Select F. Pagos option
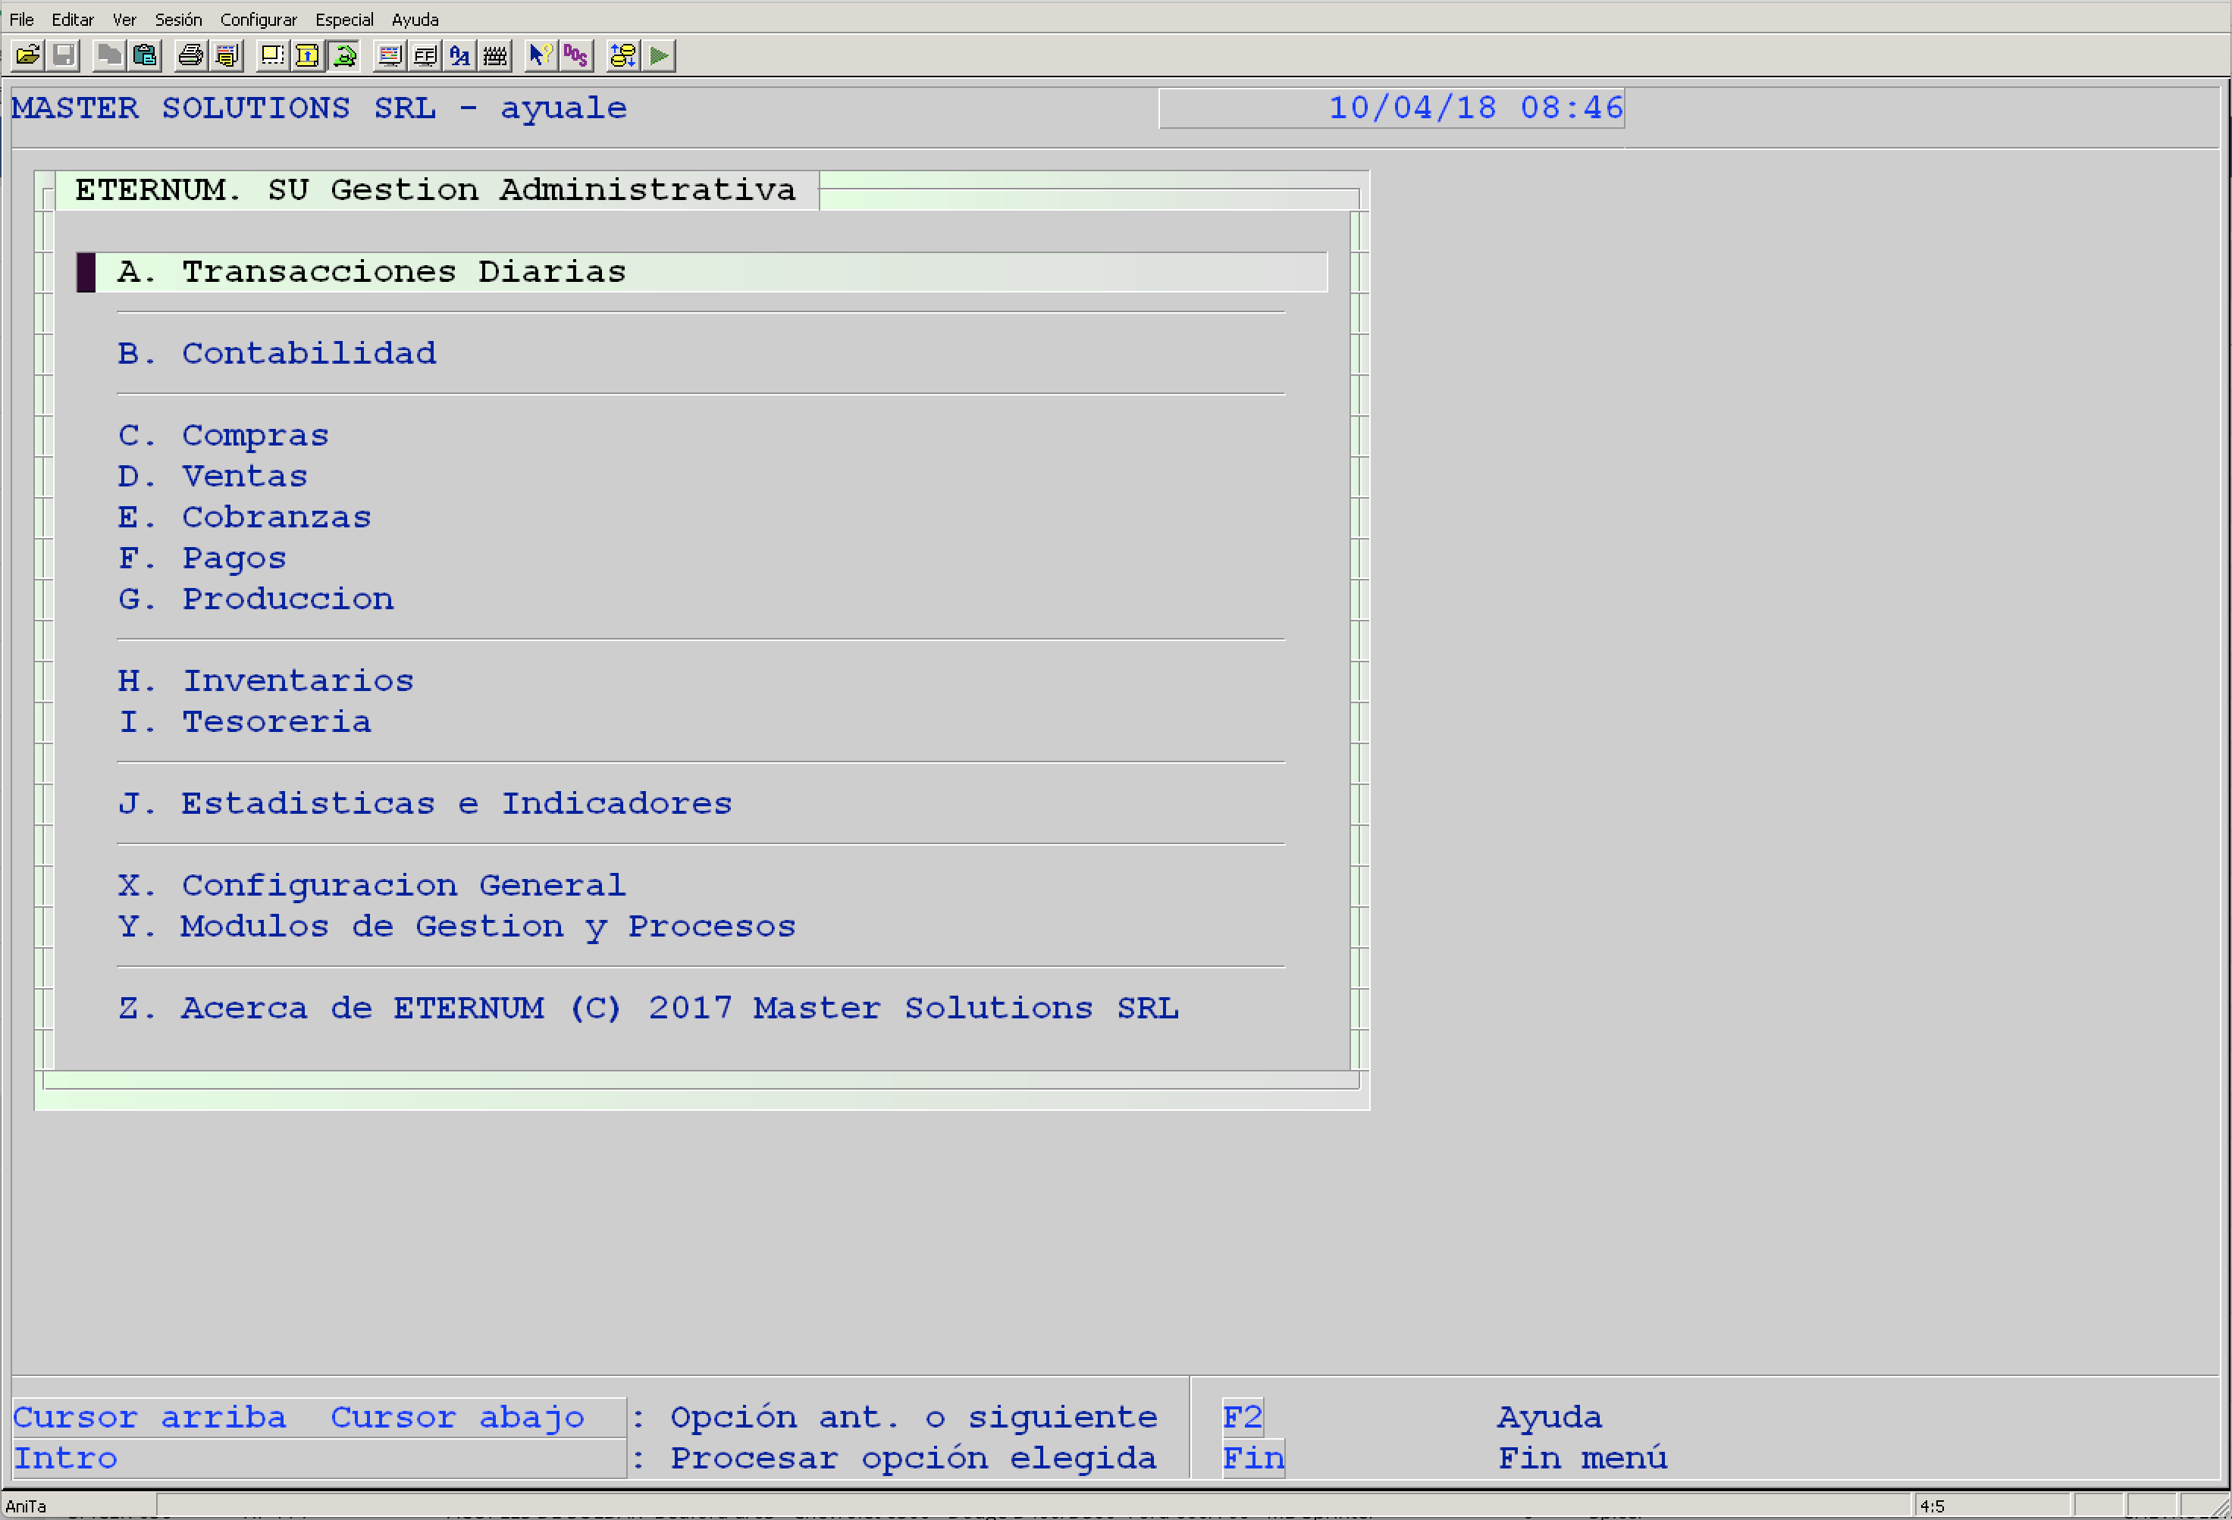 click(x=202, y=558)
